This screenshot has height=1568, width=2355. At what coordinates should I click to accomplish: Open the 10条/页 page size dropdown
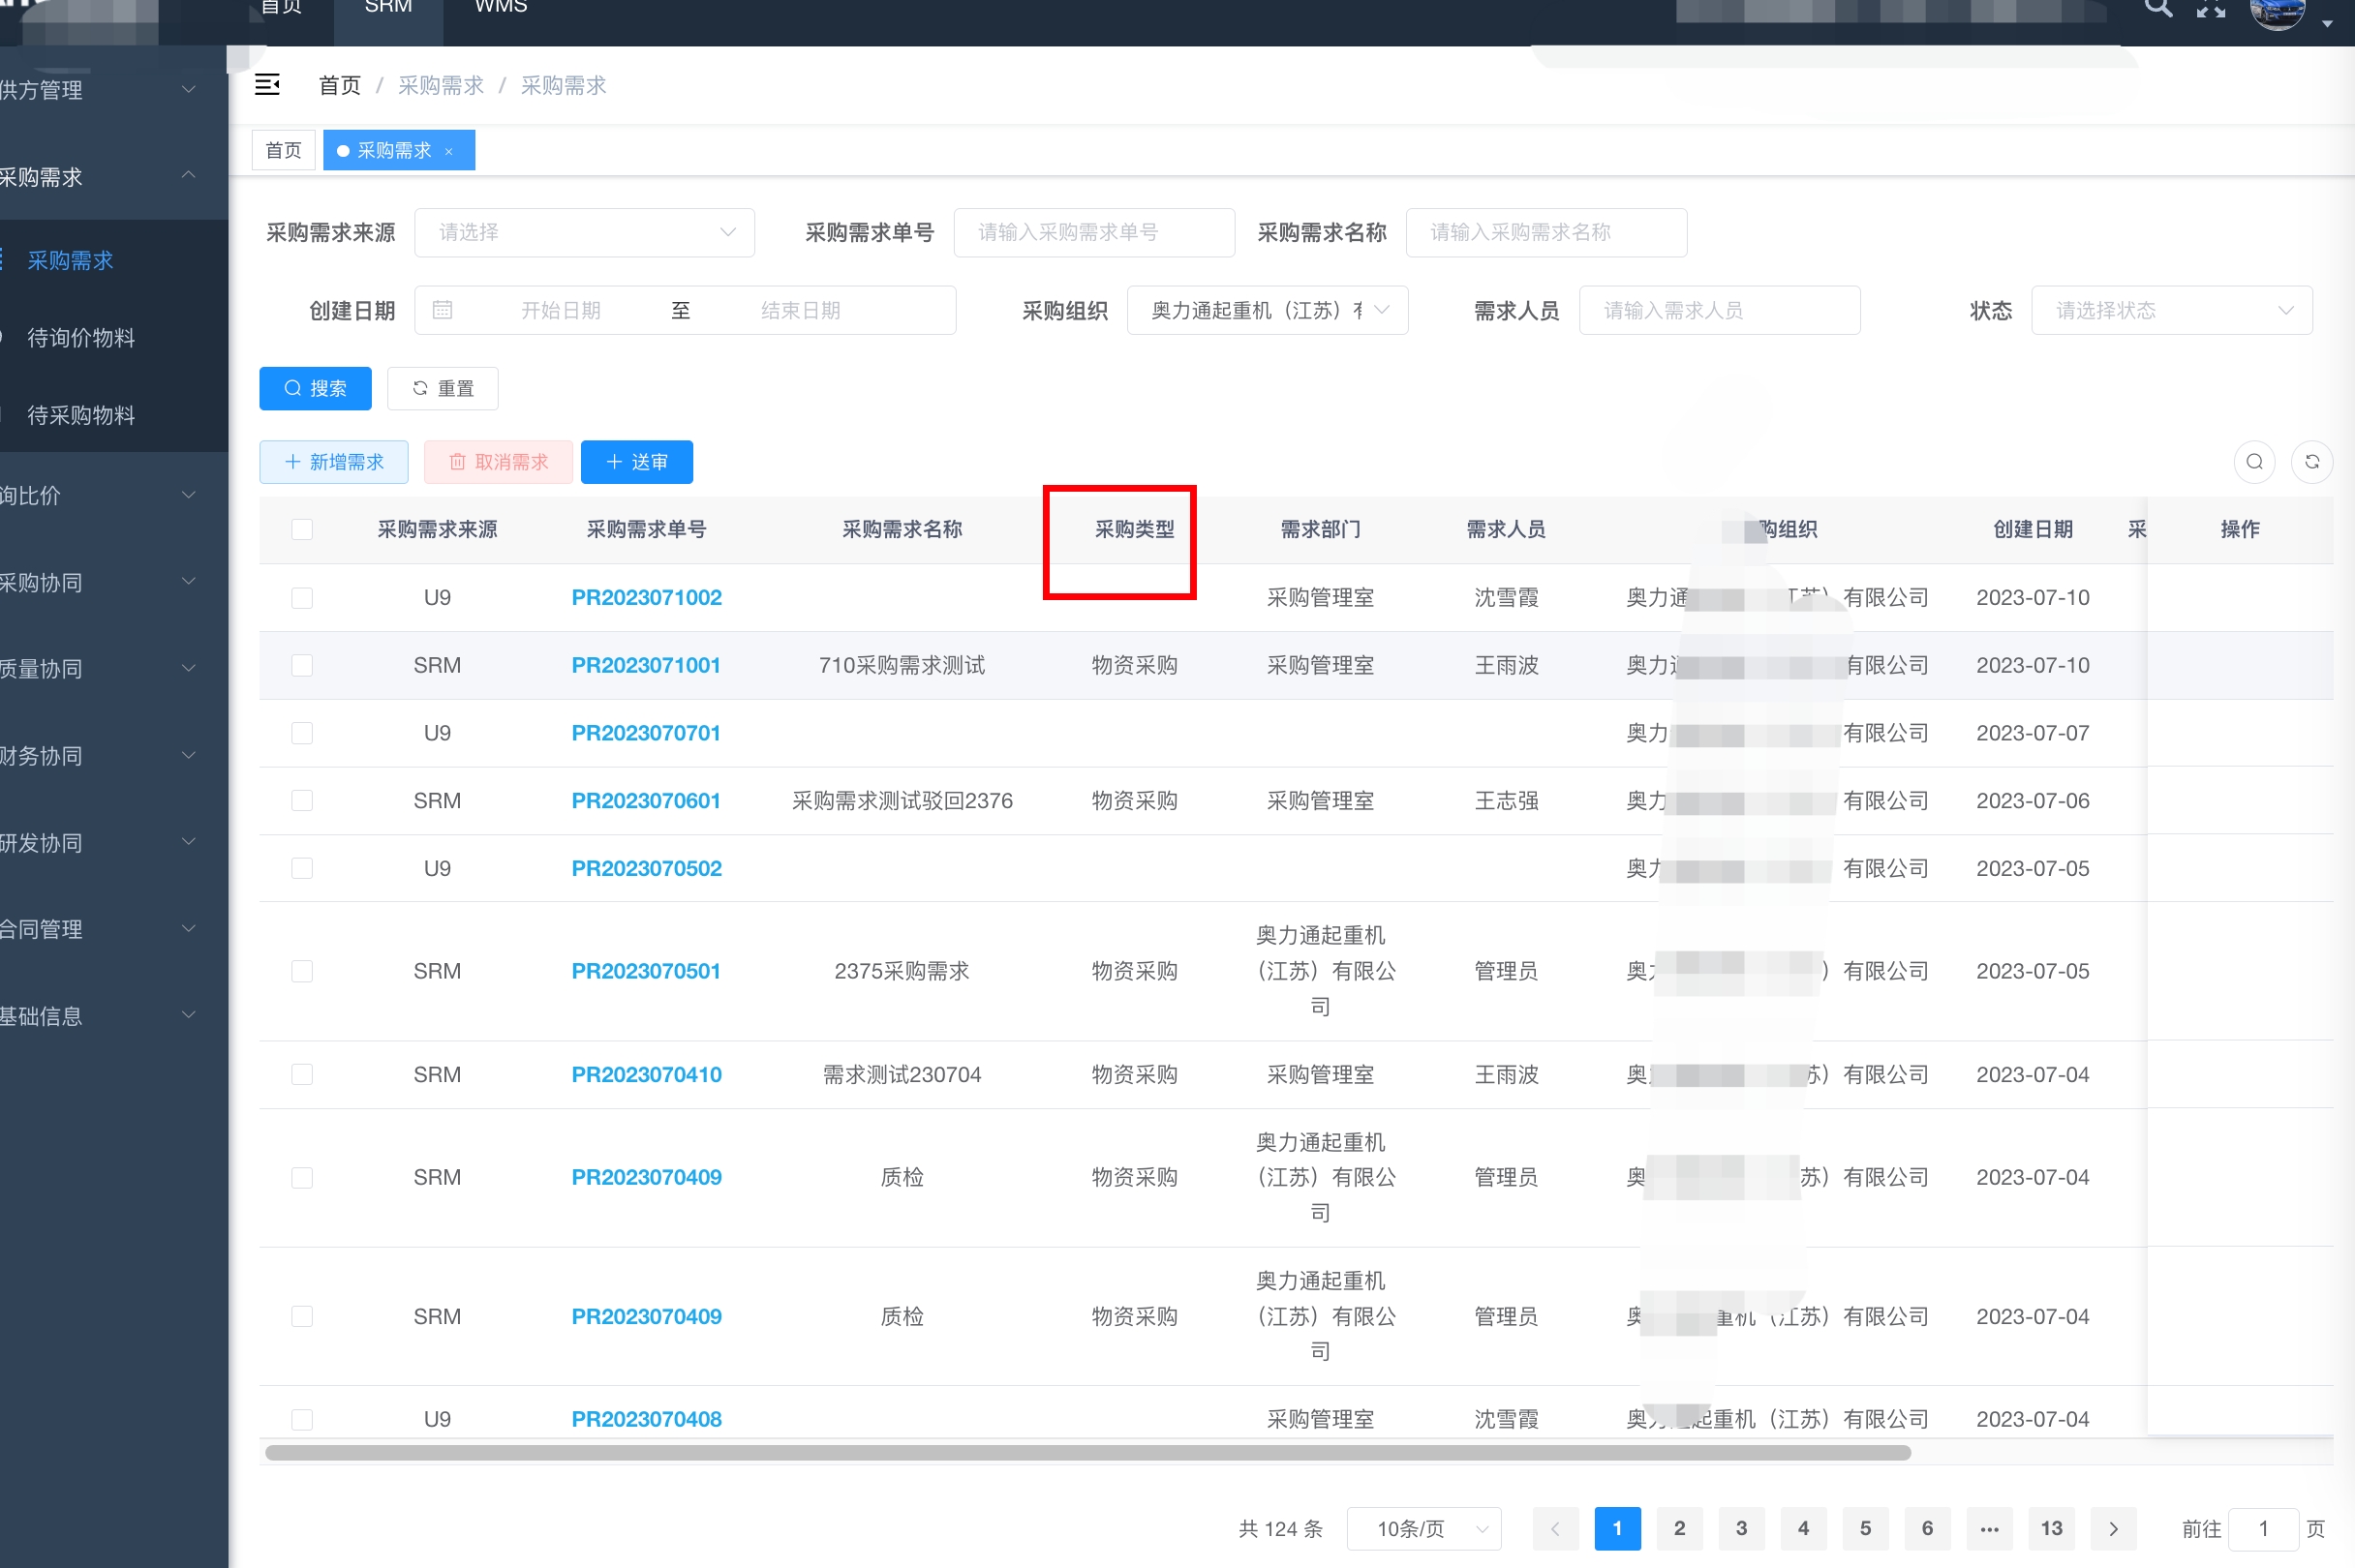[1423, 1528]
